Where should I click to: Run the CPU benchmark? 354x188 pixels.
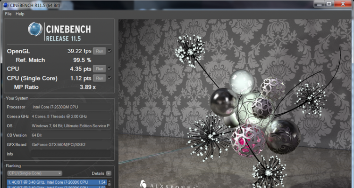pos(99,69)
